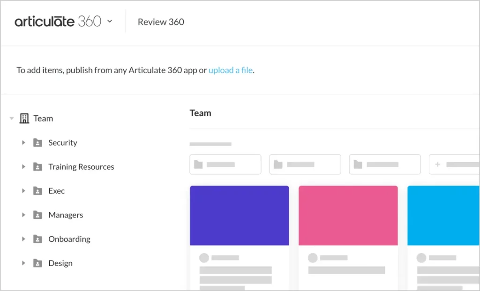Viewport: 480px width, 291px height.
Task: Click the Design folder icon
Action: point(37,263)
